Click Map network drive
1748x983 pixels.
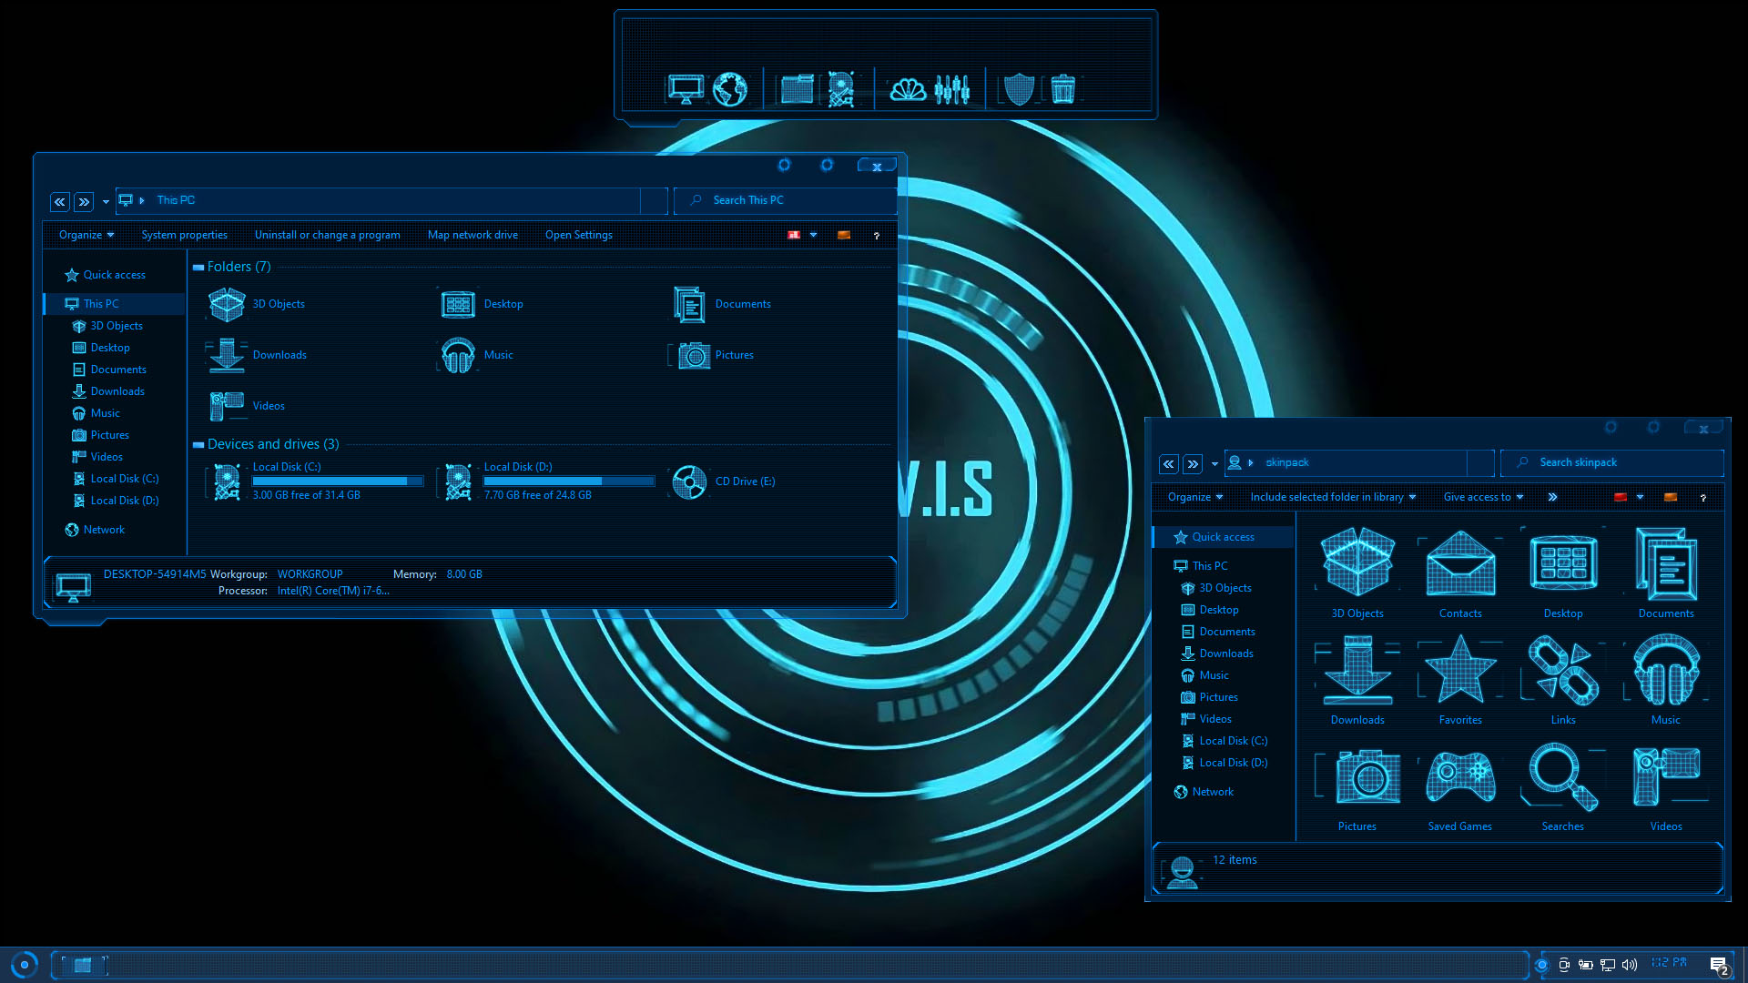[473, 235]
